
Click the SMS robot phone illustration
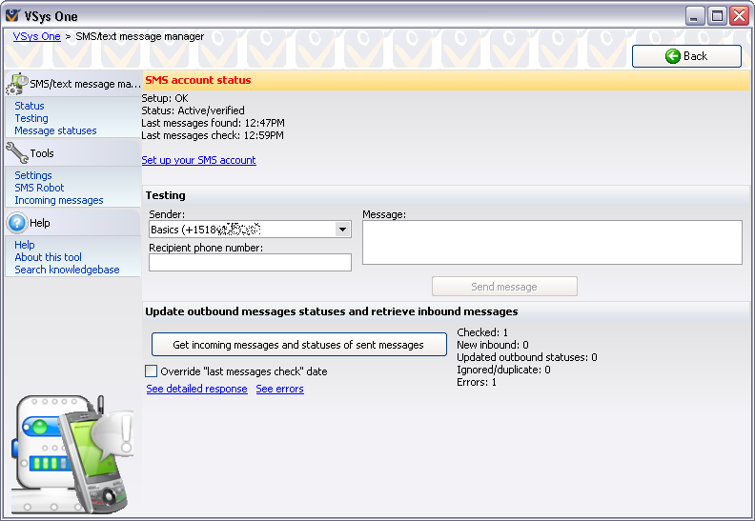click(72, 454)
